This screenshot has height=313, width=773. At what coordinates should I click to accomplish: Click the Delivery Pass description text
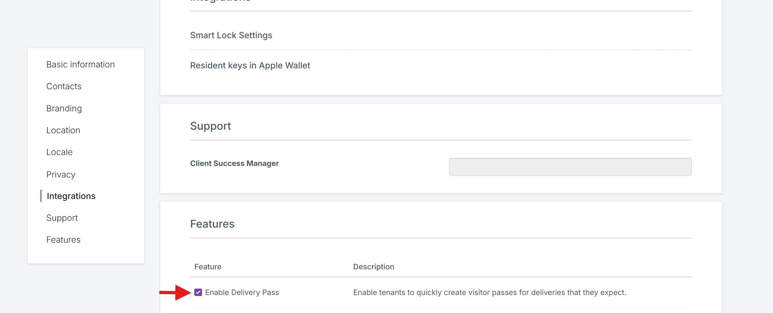[x=489, y=292]
